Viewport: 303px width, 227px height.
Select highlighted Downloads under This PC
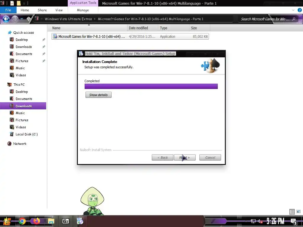(x=23, y=106)
